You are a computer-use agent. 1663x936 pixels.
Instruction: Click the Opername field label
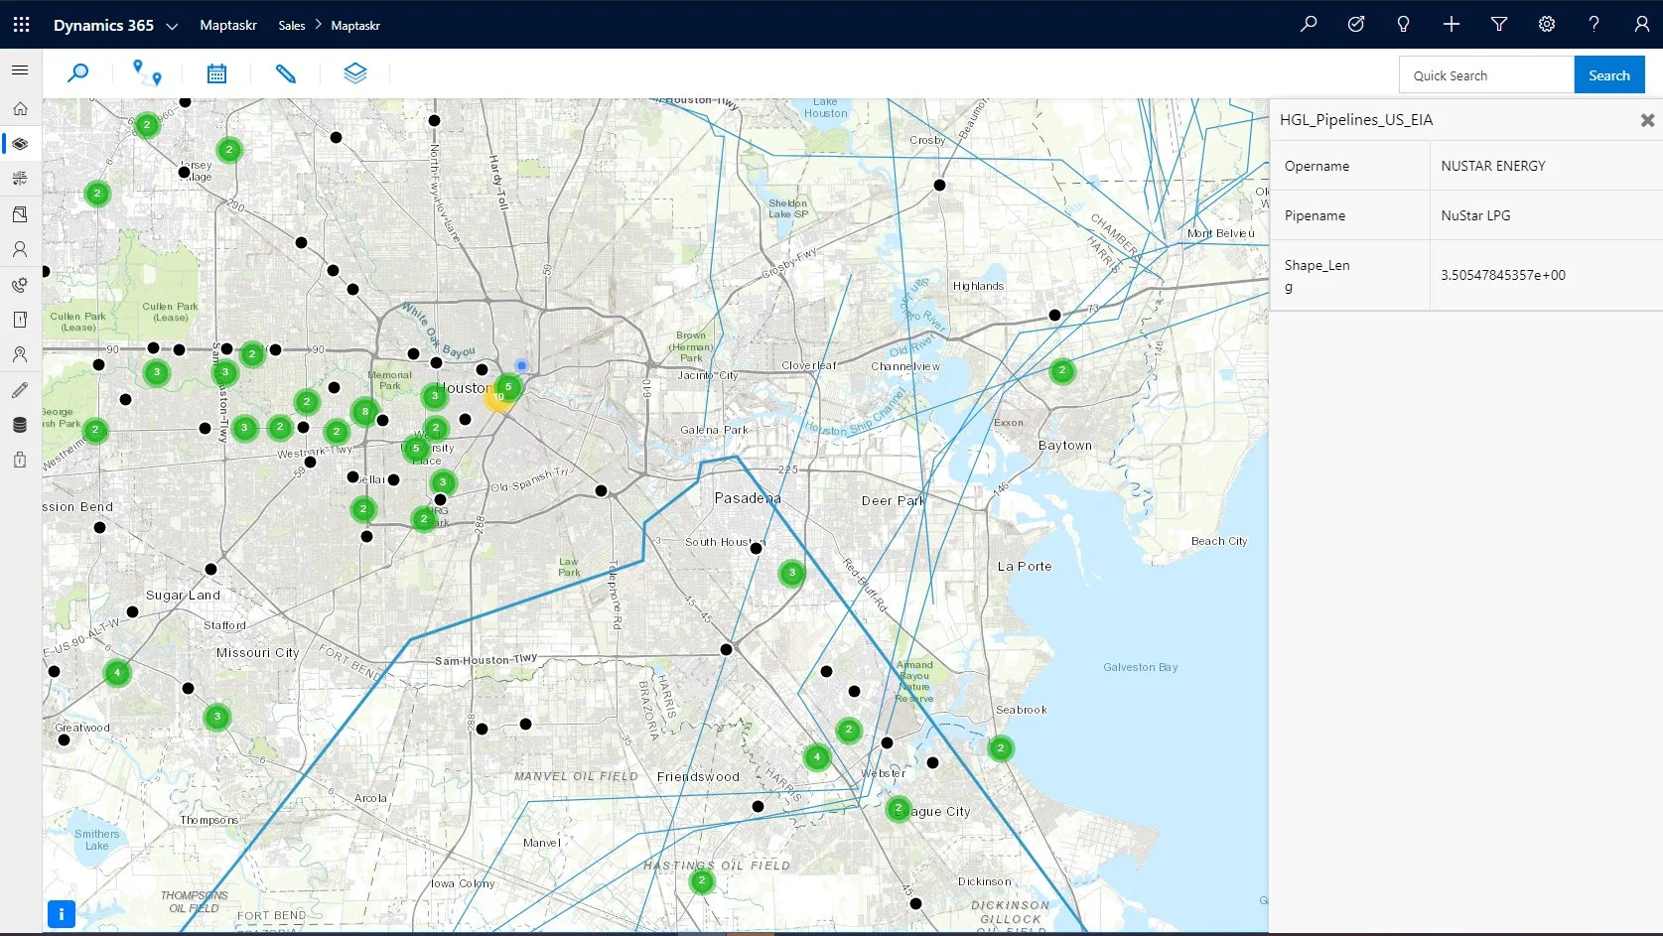(1317, 166)
